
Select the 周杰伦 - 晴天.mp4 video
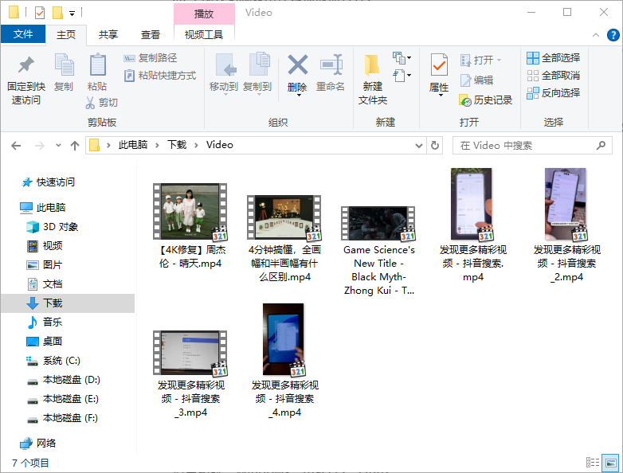click(x=190, y=225)
